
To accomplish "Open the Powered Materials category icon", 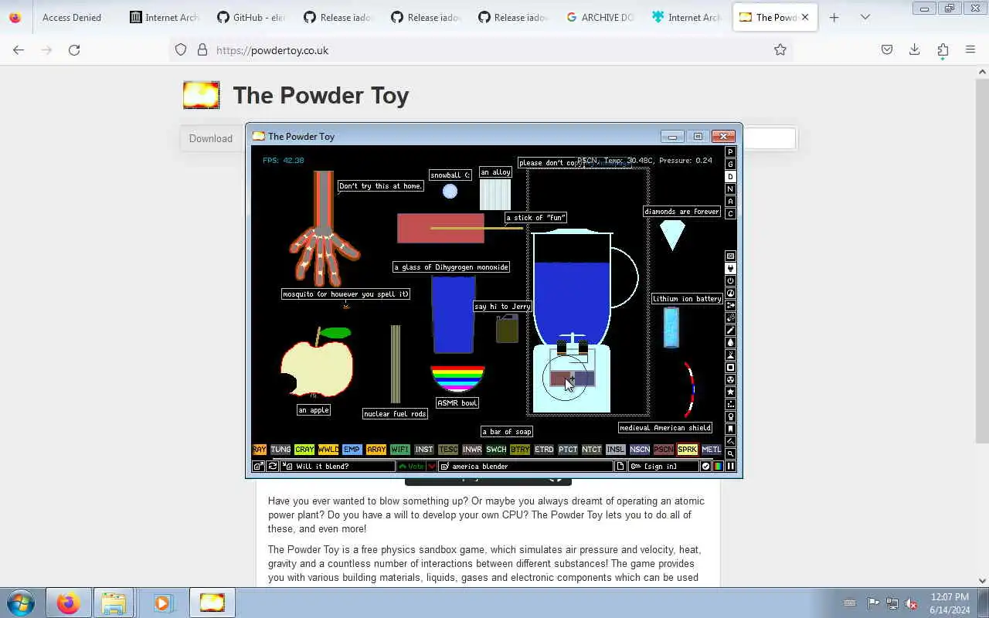I will pos(730,280).
